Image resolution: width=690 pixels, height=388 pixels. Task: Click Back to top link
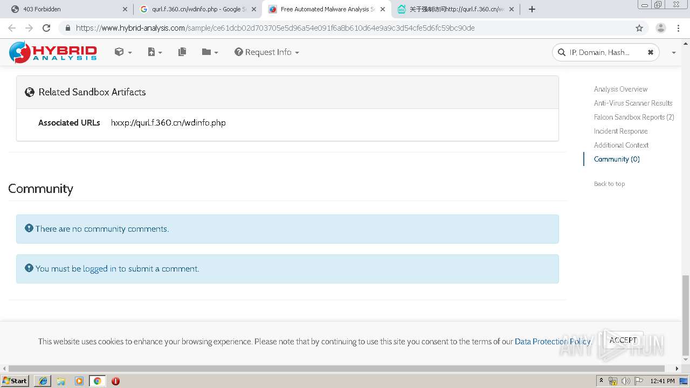[609, 184]
